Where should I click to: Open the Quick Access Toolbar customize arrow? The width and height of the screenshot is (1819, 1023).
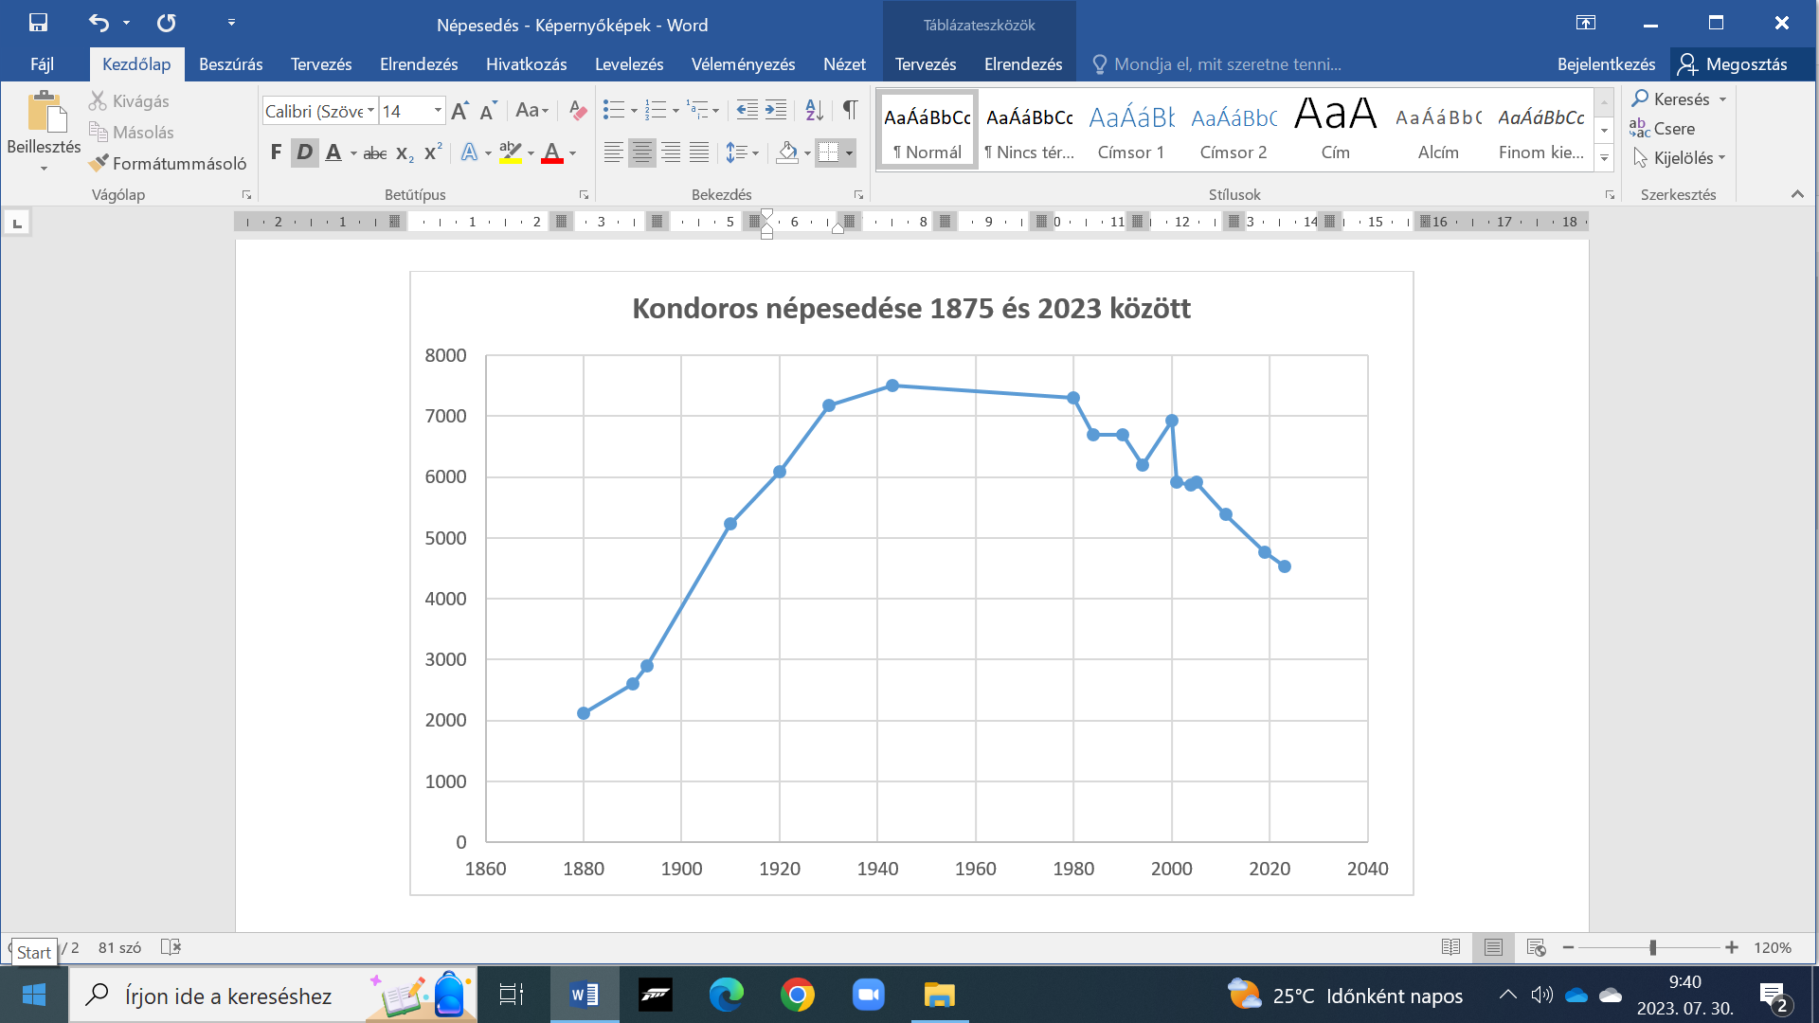click(231, 23)
